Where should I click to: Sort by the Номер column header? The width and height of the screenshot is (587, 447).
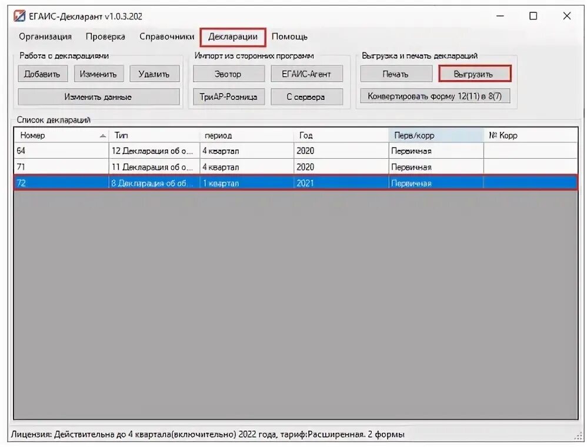[x=61, y=135]
